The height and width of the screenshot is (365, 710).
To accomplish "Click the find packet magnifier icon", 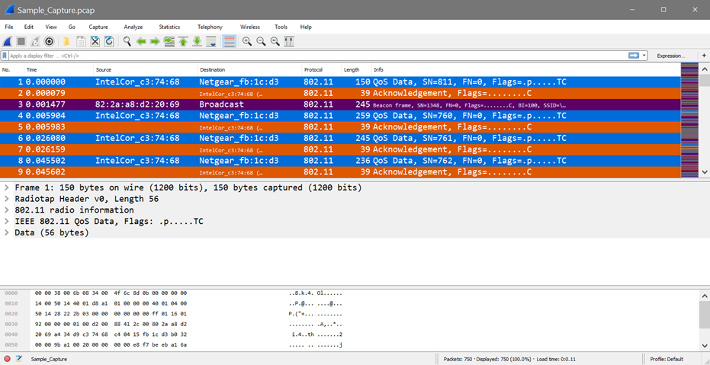I will (127, 42).
